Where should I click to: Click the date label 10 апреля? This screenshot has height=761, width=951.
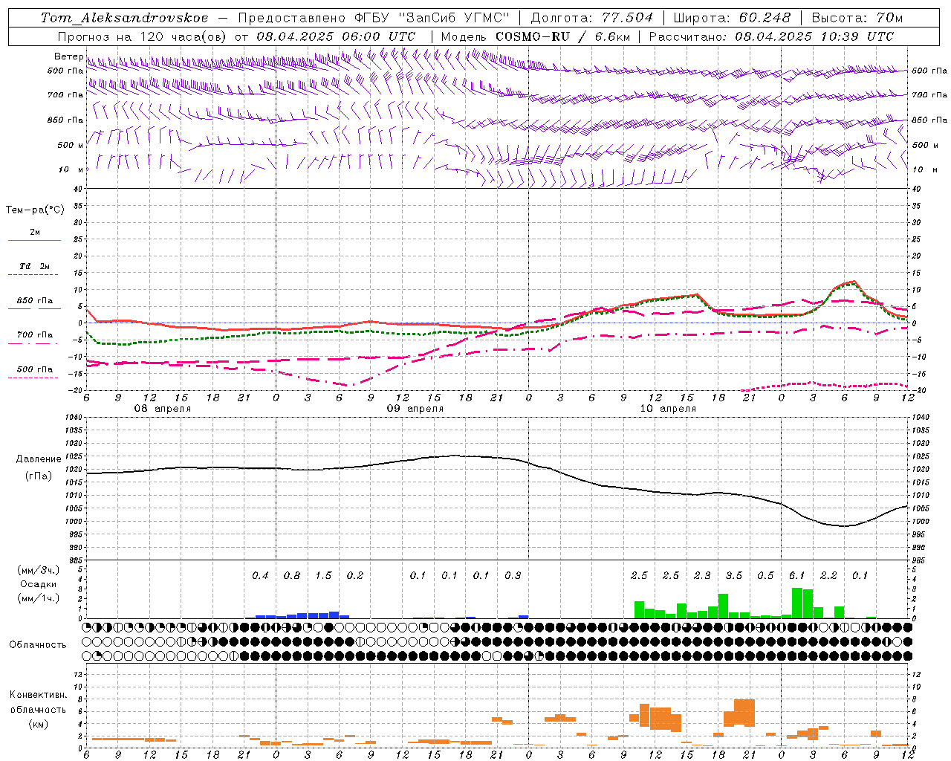tap(668, 409)
